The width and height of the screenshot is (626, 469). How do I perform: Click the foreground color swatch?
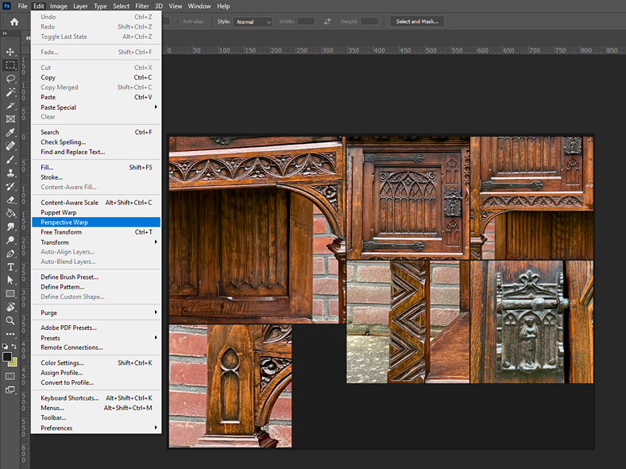(x=7, y=357)
